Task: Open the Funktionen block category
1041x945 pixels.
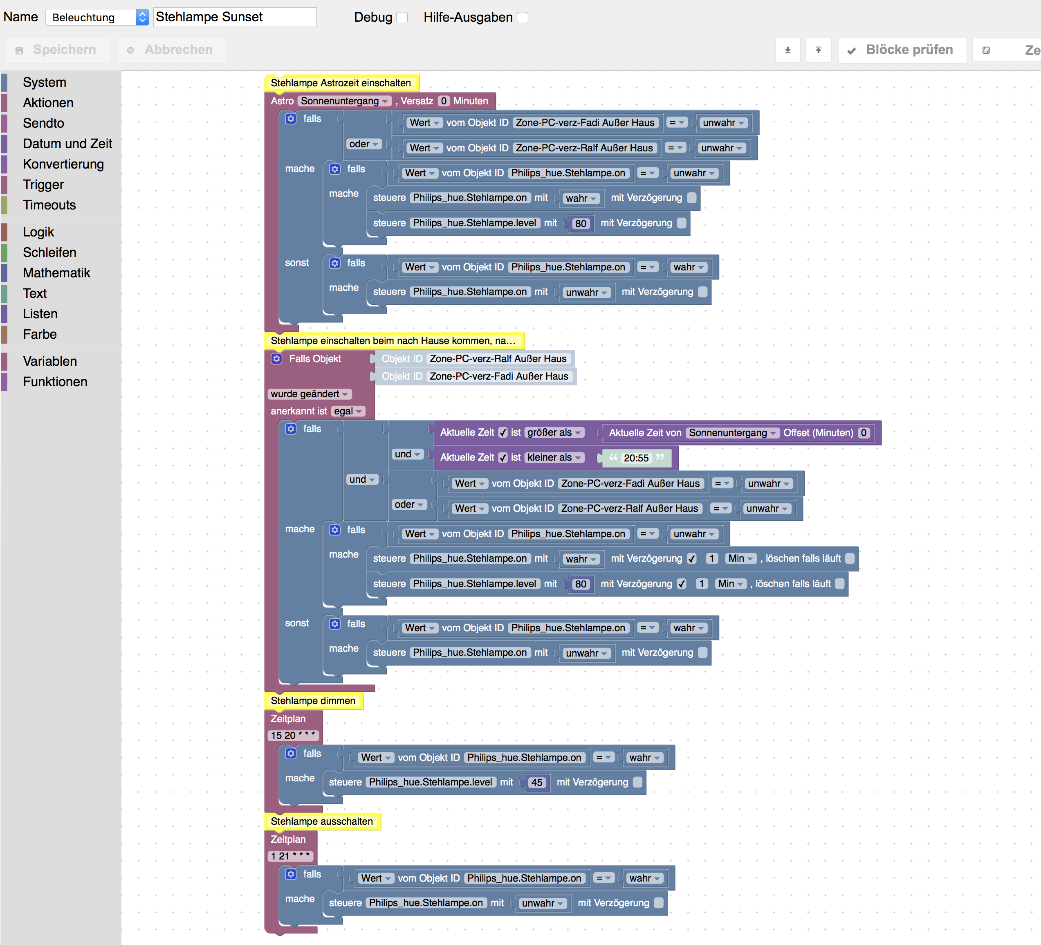Action: (55, 382)
